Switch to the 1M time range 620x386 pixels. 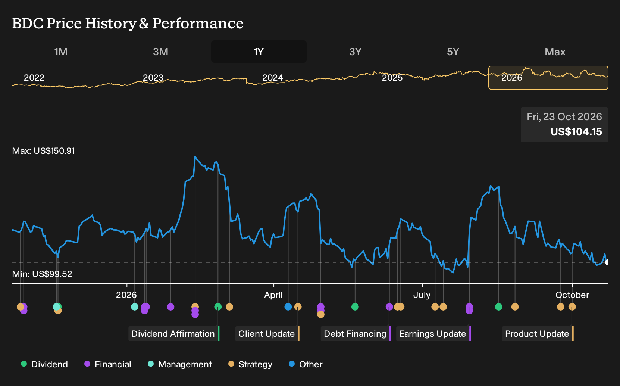[x=61, y=52]
